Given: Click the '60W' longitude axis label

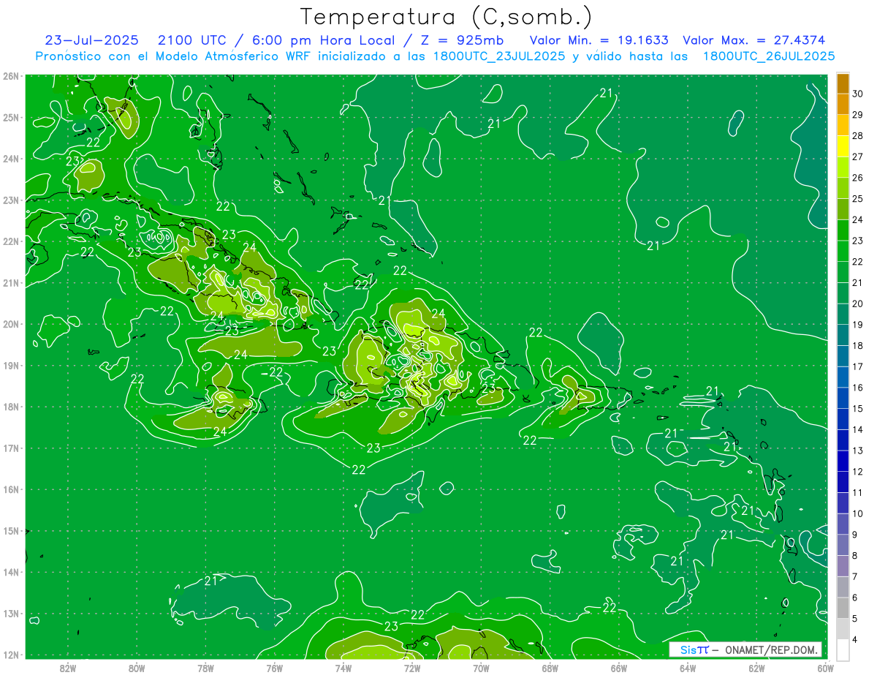Looking at the screenshot, I should click(826, 668).
